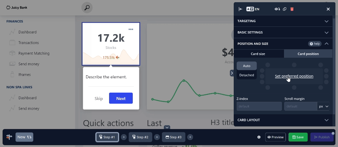The width and height of the screenshot is (338, 147).
Task: Expand the Basic Settings section
Action: click(283, 32)
